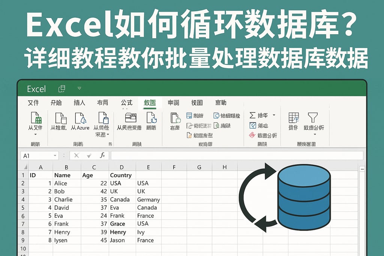Click the dialog launcher in second ribbon group

coord(110,144)
